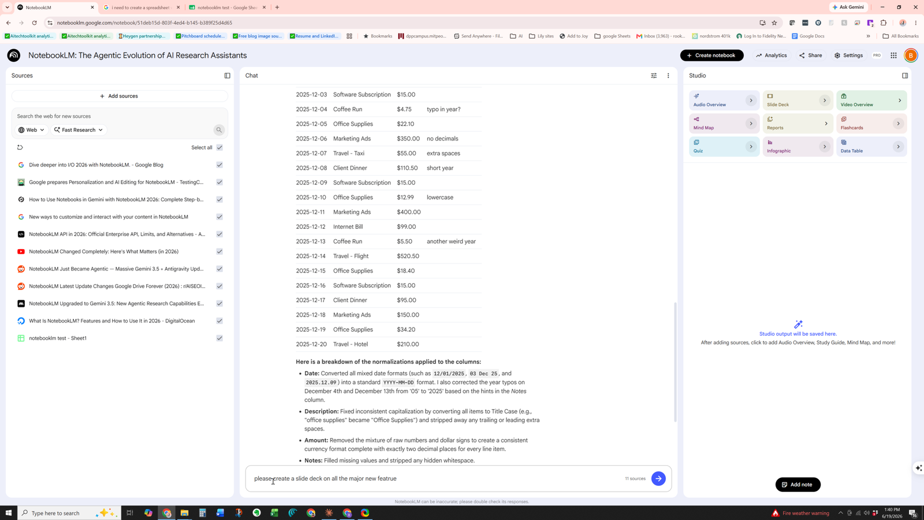Click chat vertical scrollbar
The height and width of the screenshot is (520, 924).
(674, 362)
